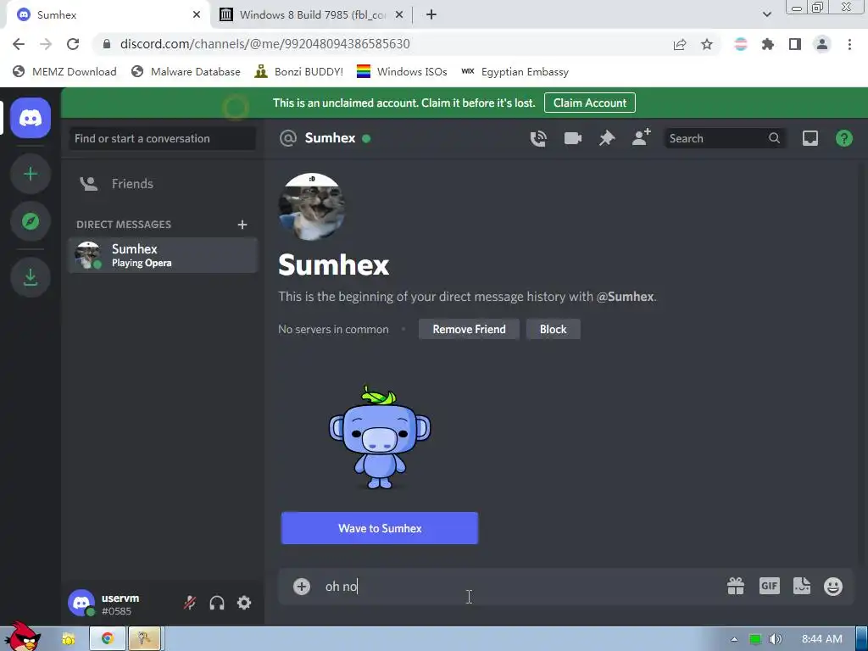Toggle the browser side panel icon
The width and height of the screenshot is (868, 651).
coord(795,44)
